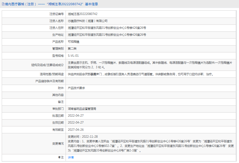Click model specification value S-VL-01
The width and height of the screenshot is (239, 163).
click(73, 56)
